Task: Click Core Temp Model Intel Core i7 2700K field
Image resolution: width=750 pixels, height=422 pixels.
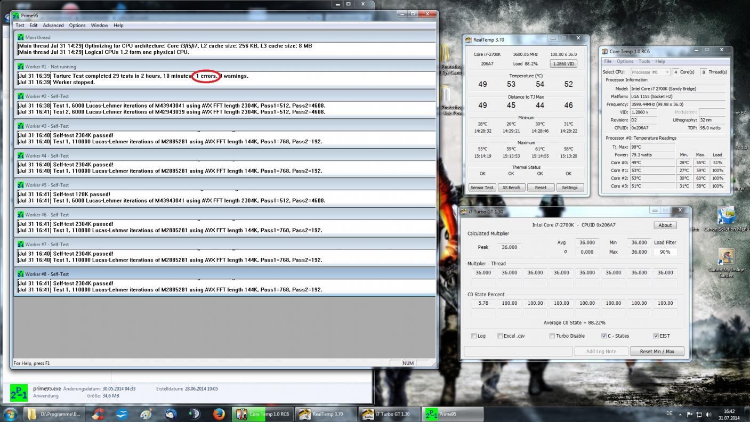Action: (678, 88)
